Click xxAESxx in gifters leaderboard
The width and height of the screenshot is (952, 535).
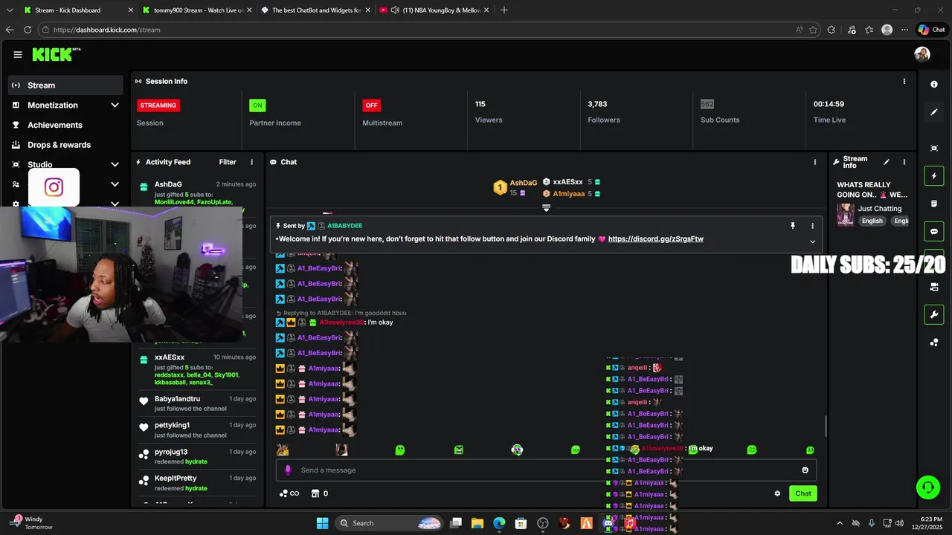(x=567, y=182)
